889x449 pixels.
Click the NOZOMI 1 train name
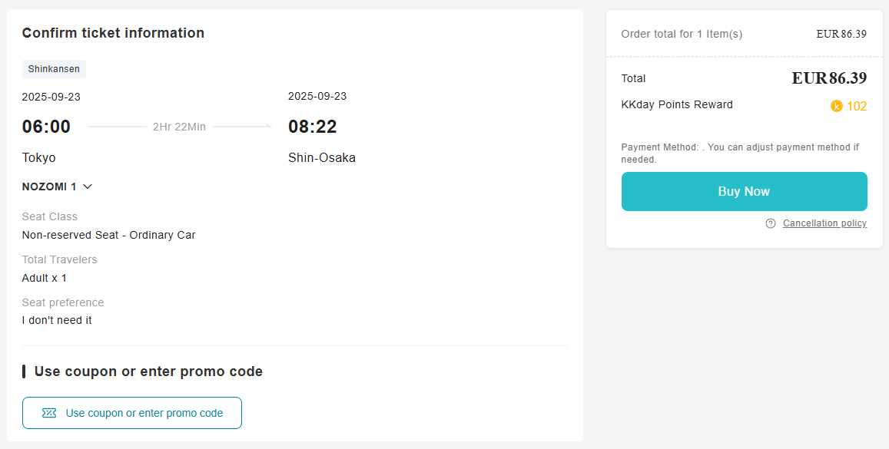point(49,187)
